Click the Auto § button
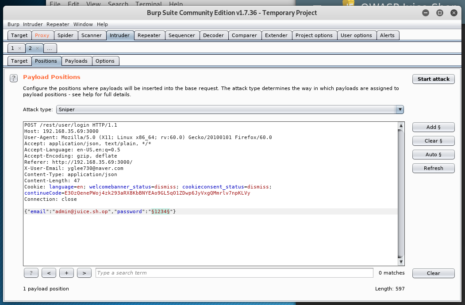Screen dimensions: 465x305 [434, 154]
